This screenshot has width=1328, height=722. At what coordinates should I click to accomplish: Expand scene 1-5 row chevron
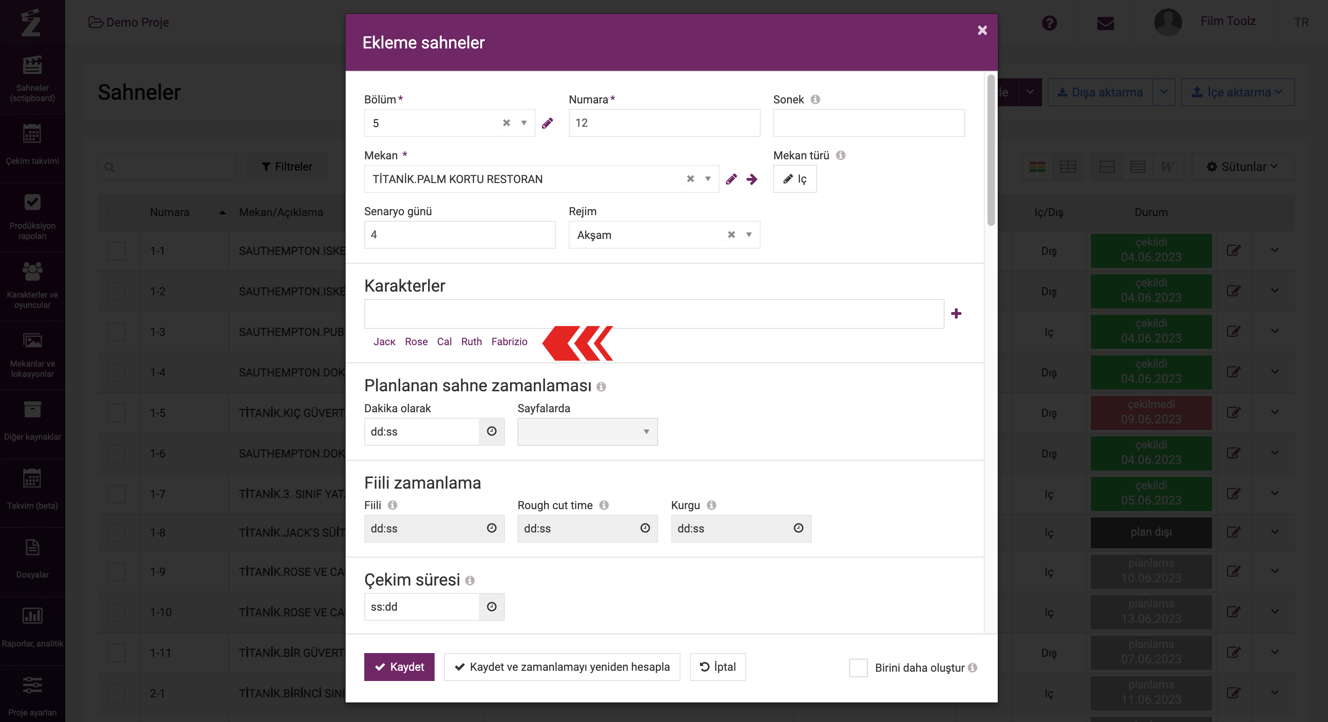pyautogui.click(x=1275, y=413)
